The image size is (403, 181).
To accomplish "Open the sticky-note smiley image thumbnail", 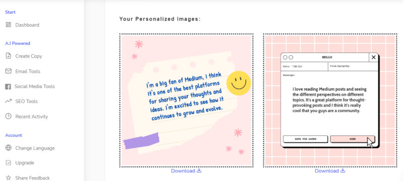I will click(186, 100).
